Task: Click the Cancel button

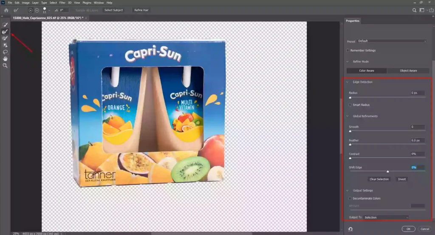Action: tap(425, 229)
